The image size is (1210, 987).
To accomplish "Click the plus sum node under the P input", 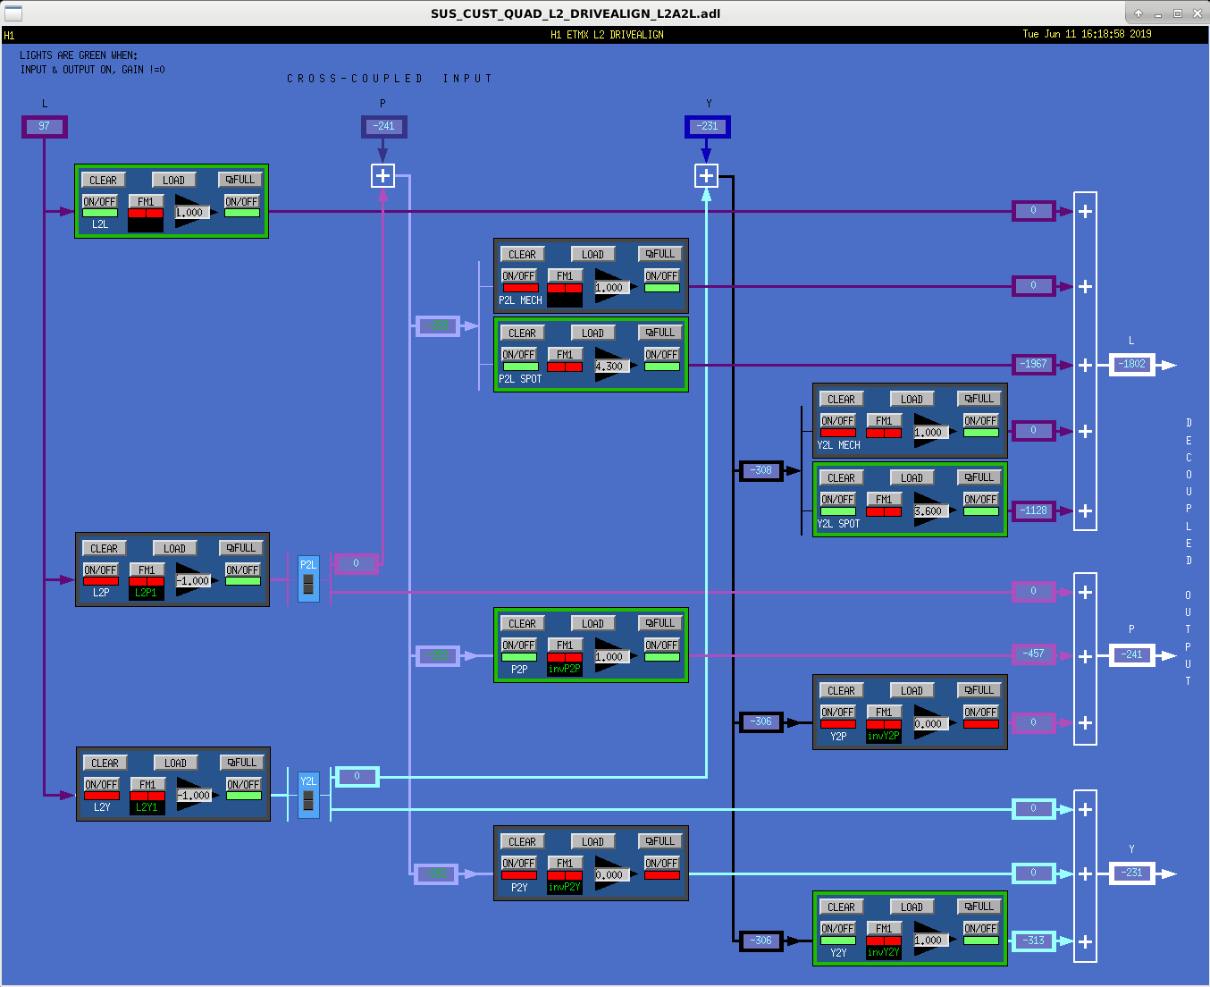I will [382, 176].
